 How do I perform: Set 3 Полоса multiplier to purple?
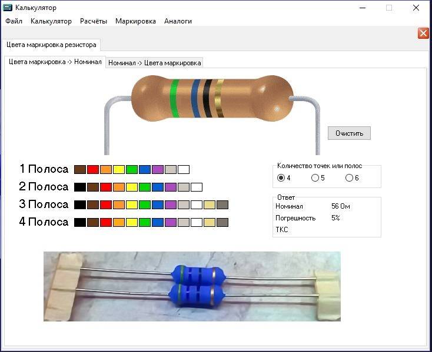[x=171, y=205]
